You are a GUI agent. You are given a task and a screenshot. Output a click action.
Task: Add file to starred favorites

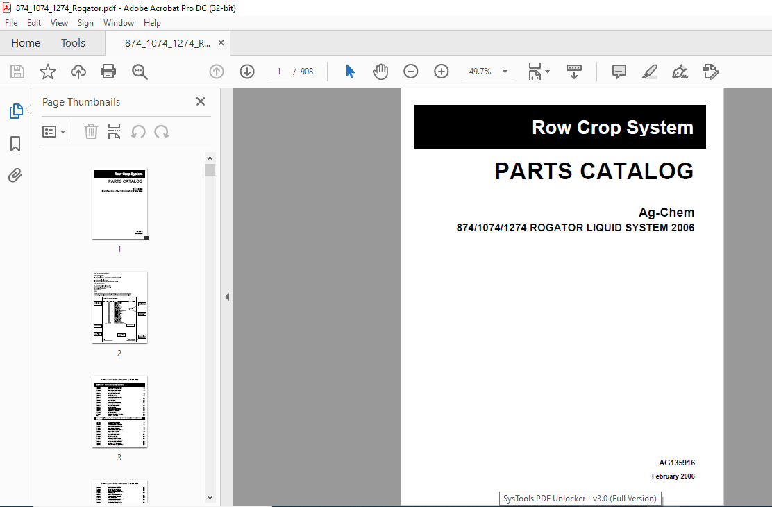[48, 72]
